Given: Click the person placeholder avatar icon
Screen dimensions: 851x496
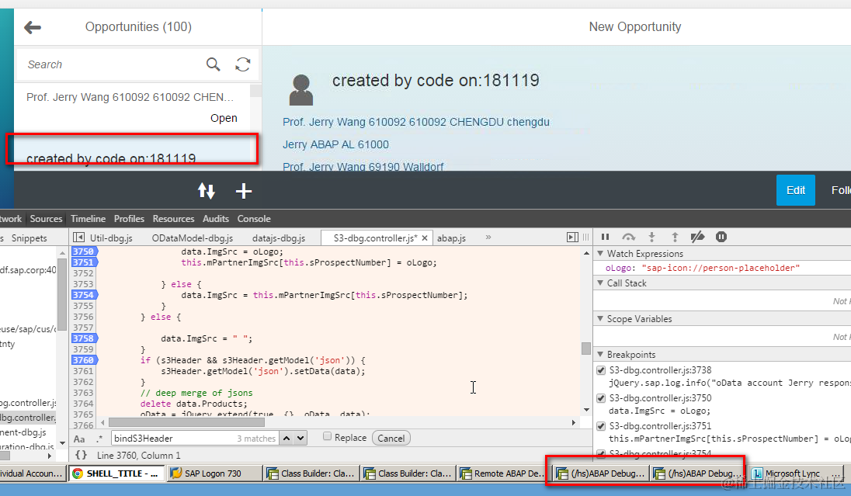Looking at the screenshot, I should coord(301,89).
